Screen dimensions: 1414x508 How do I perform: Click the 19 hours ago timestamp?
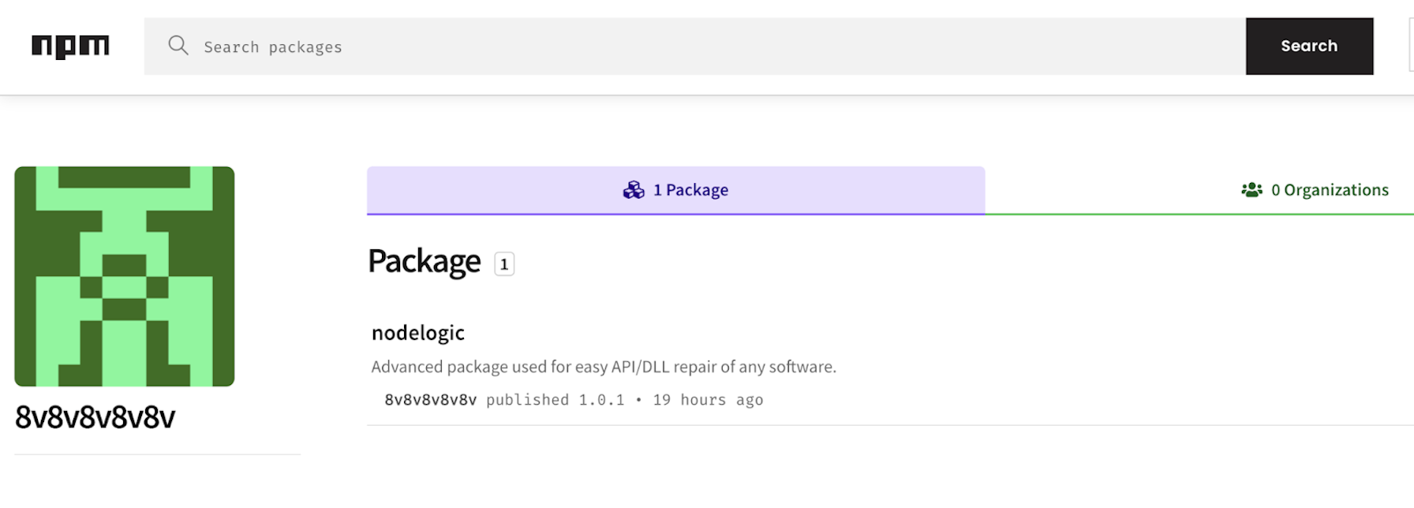tap(707, 400)
